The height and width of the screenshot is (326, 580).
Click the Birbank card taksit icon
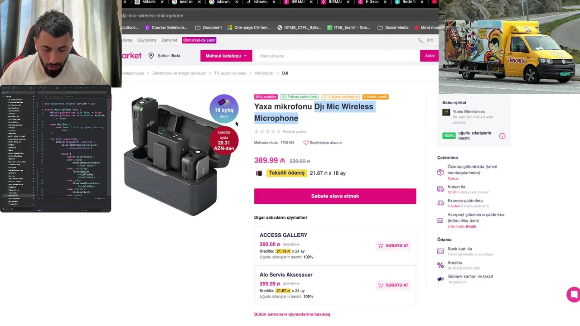[x=440, y=279]
